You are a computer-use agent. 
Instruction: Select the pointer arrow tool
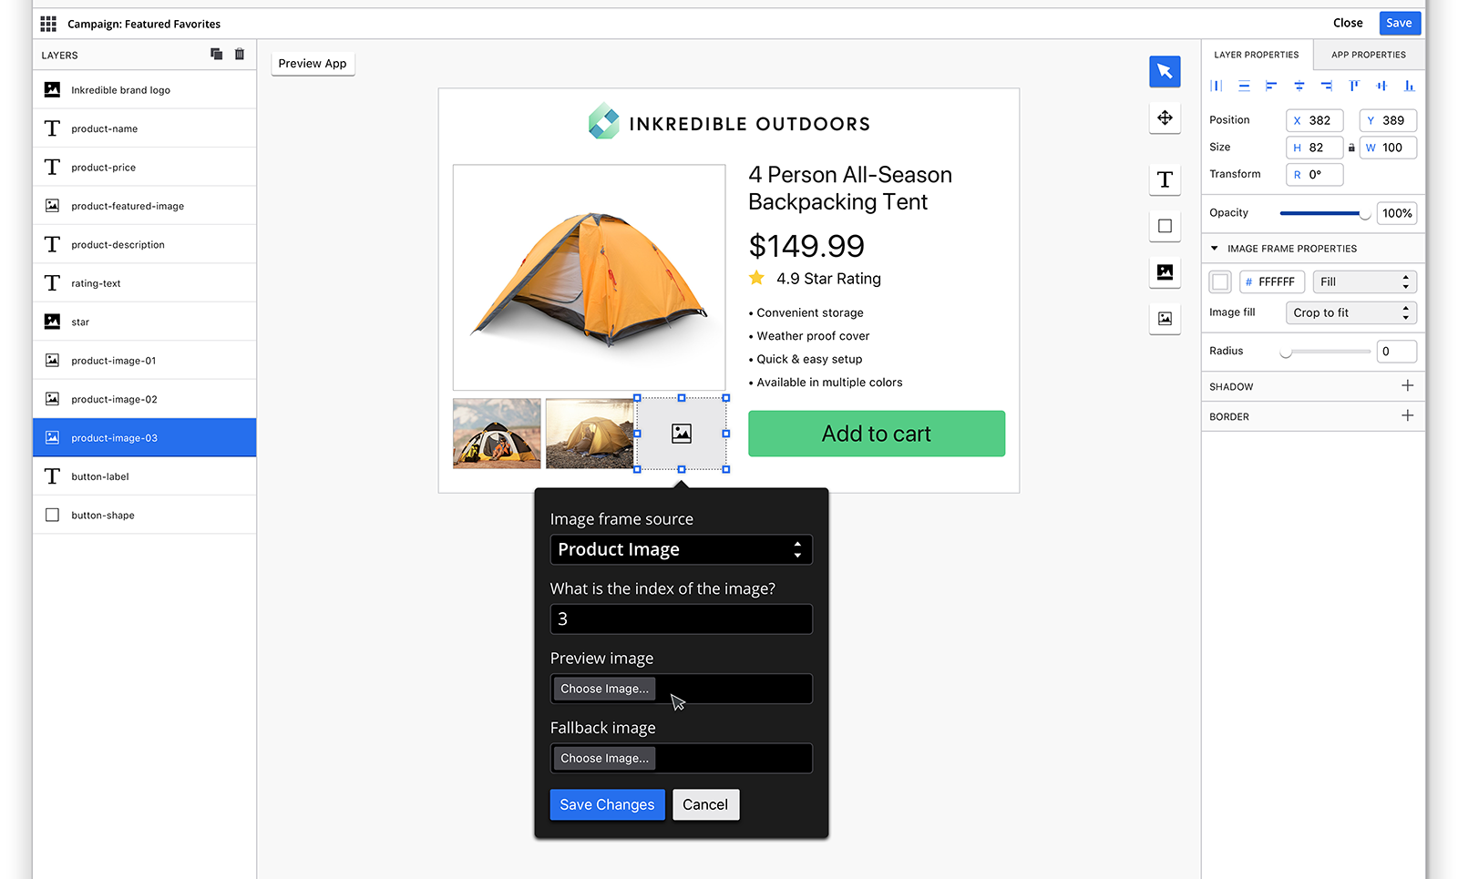pyautogui.click(x=1165, y=71)
